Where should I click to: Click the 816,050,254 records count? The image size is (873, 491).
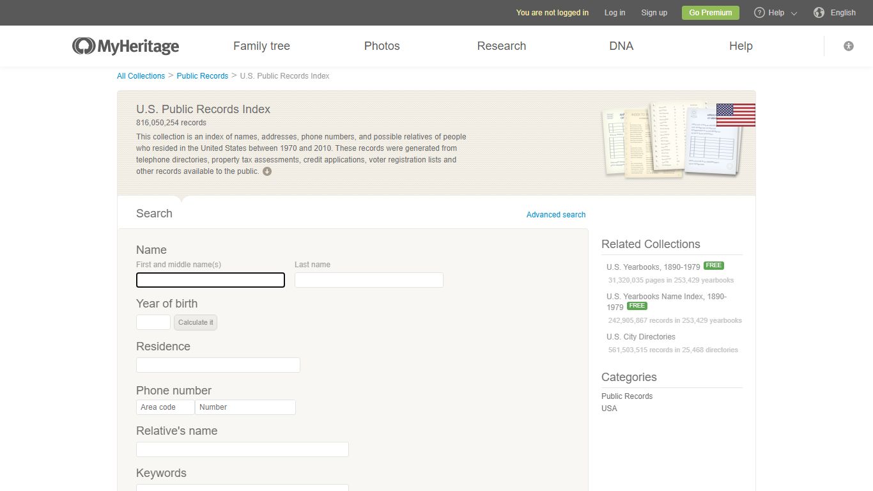pyautogui.click(x=171, y=123)
